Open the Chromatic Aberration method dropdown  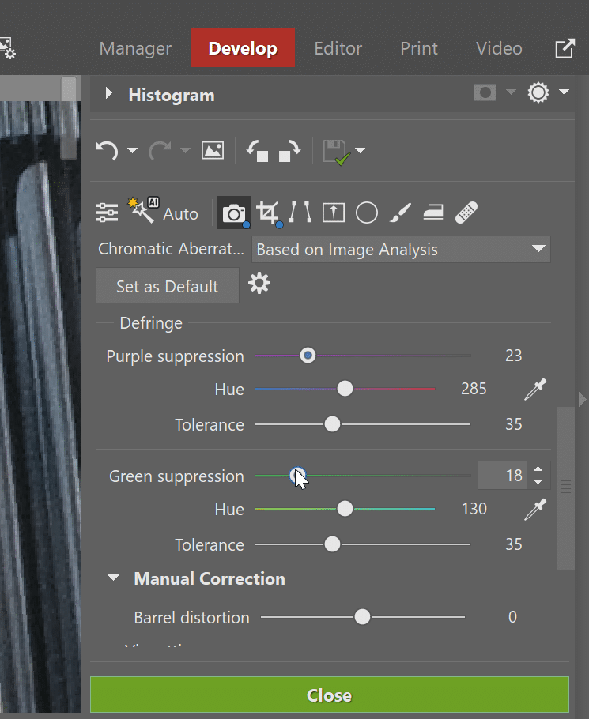tap(401, 250)
